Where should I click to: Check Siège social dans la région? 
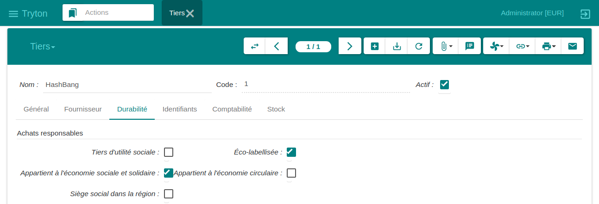169,194
